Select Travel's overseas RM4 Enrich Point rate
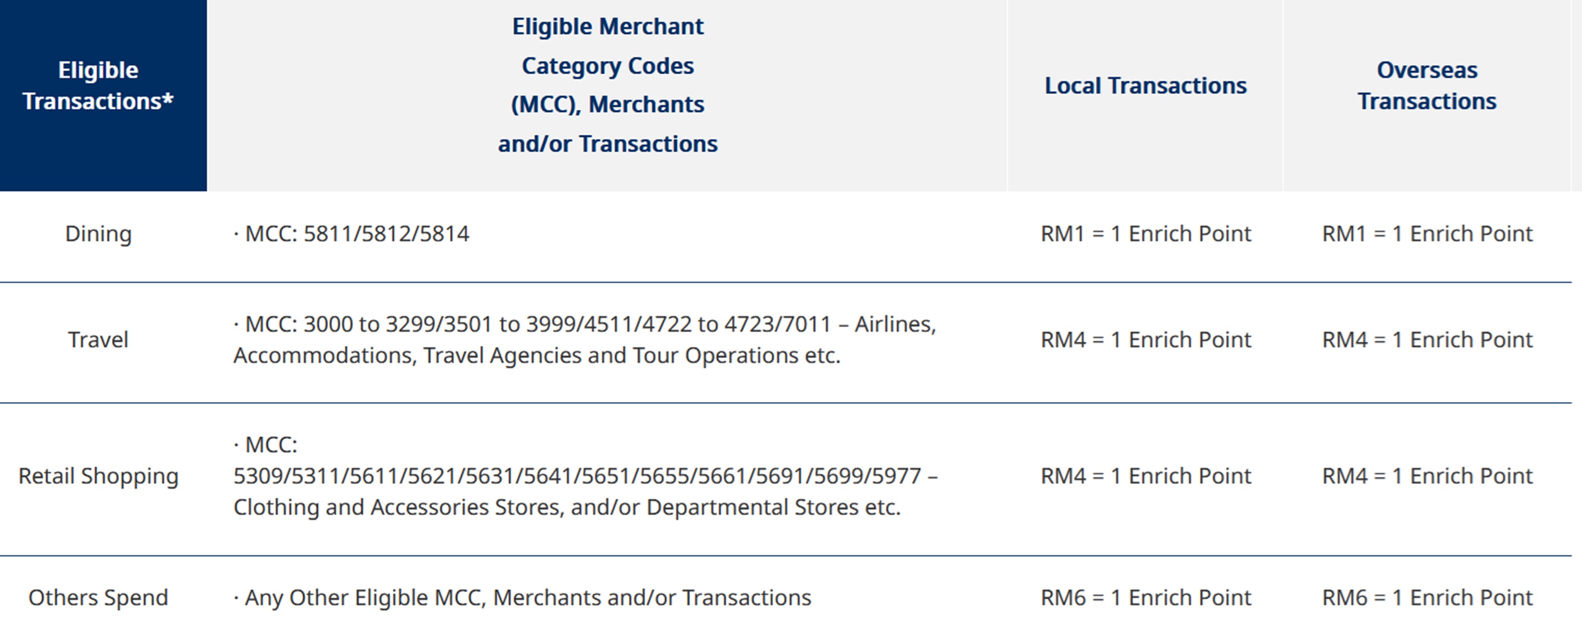 (x=1427, y=340)
